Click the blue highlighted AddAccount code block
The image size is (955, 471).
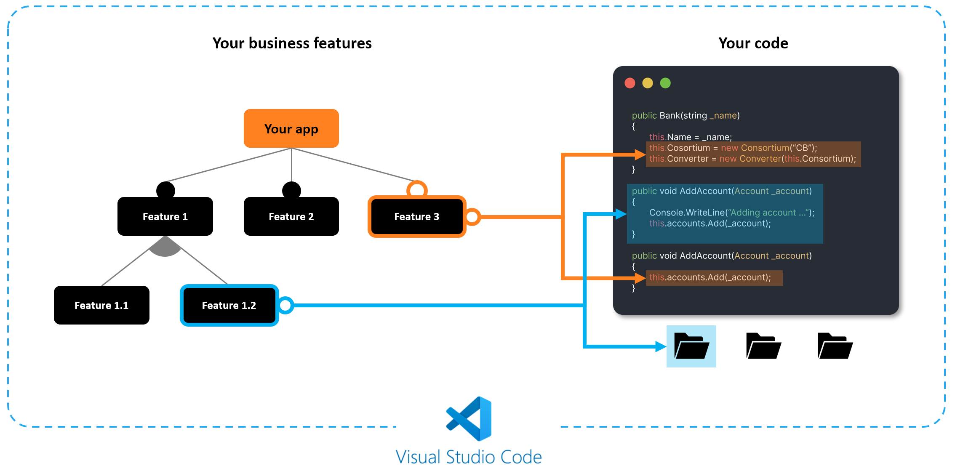tap(724, 213)
